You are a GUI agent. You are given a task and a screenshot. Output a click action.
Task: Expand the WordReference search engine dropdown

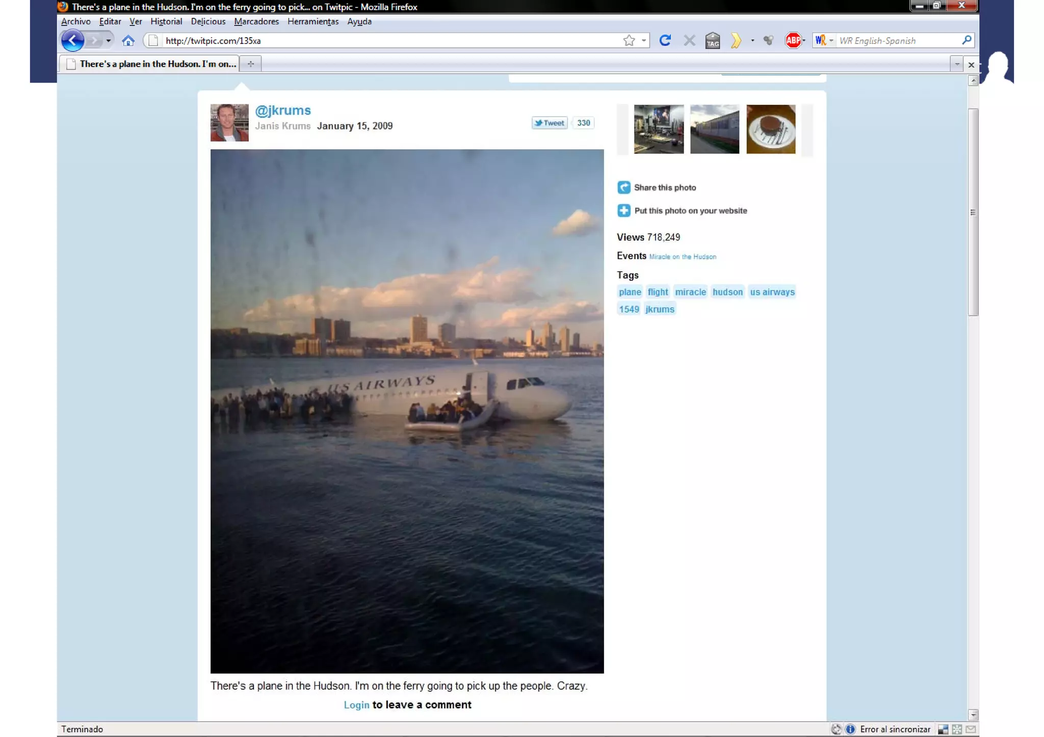(831, 41)
